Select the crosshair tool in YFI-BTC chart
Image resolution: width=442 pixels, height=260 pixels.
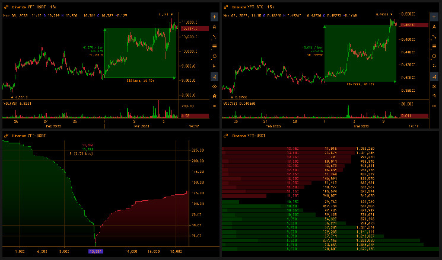click(434, 17)
